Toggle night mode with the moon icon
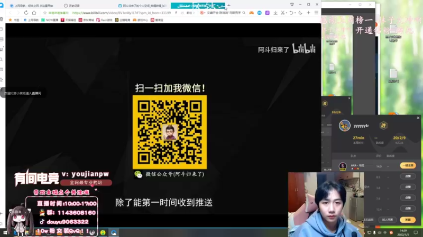Image resolution: width=423 pixels, height=237 pixels. tap(300, 13)
